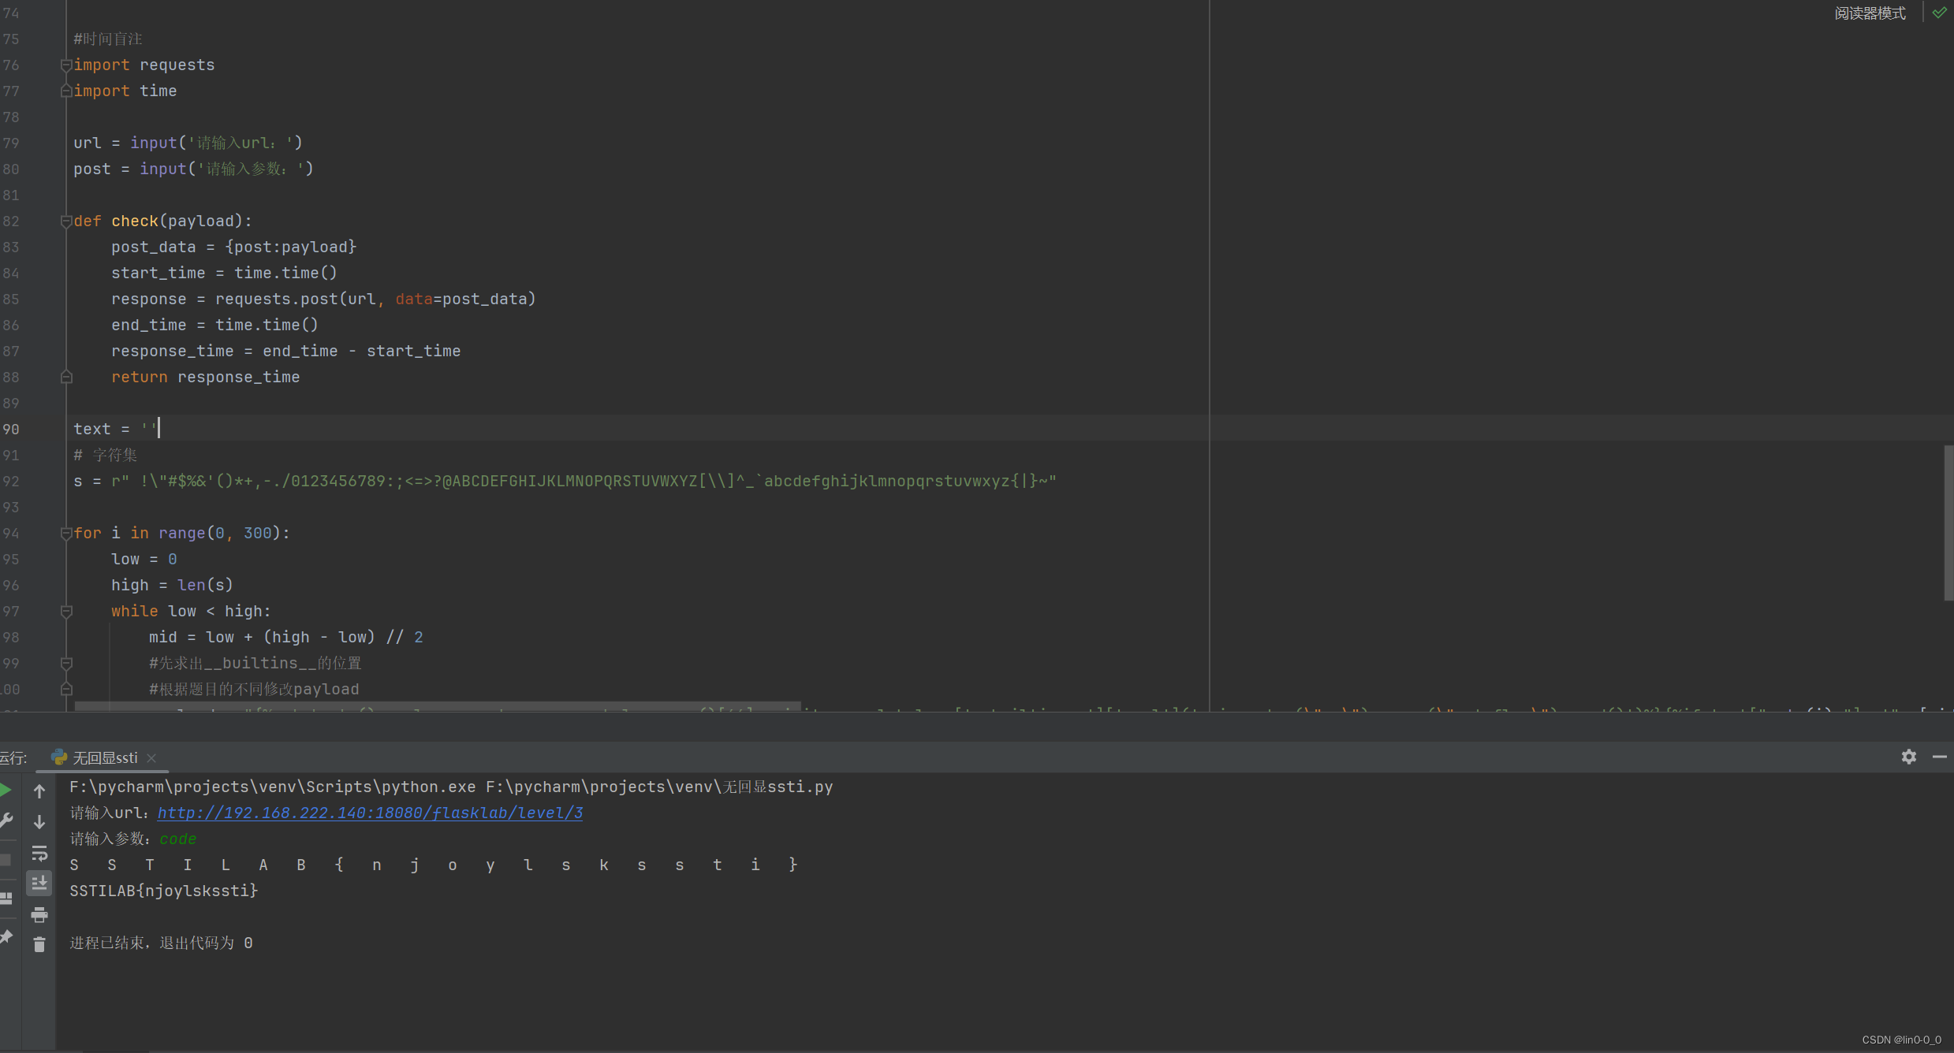Screen dimensions: 1954x1053
Task: Toggle scroll to end of console
Action: (39, 884)
